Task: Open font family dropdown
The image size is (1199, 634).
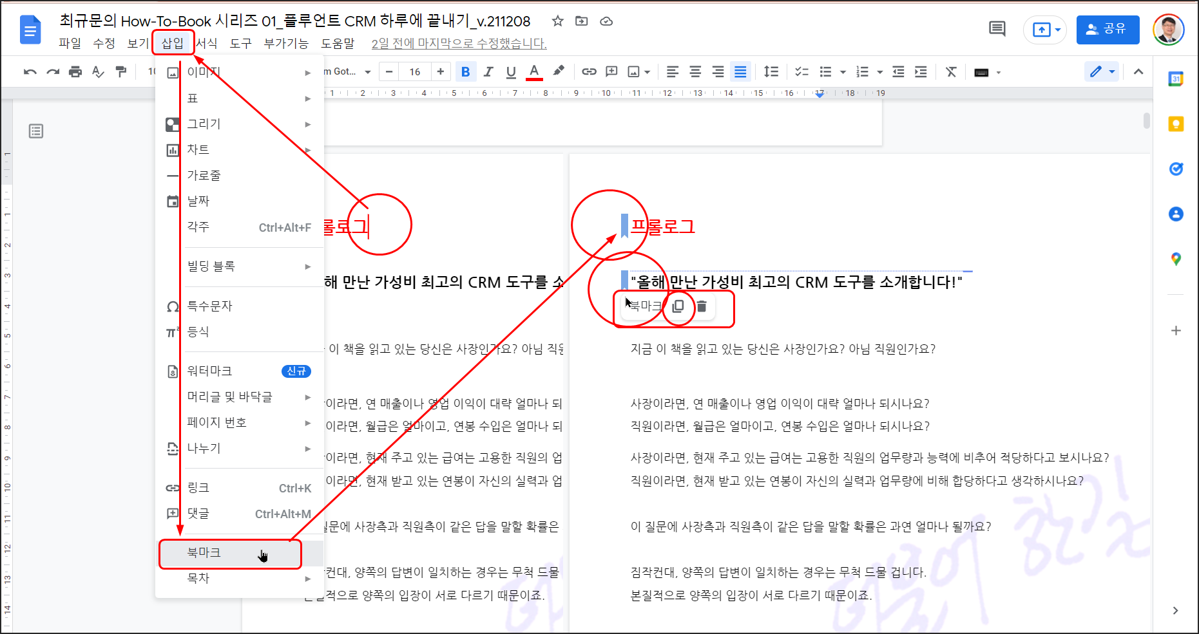Action: click(x=348, y=72)
